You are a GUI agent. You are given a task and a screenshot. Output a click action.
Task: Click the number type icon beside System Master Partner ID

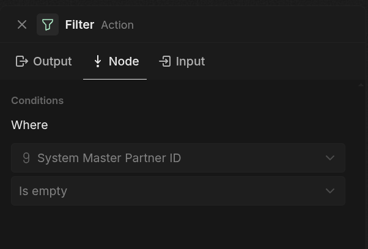pyautogui.click(x=26, y=158)
